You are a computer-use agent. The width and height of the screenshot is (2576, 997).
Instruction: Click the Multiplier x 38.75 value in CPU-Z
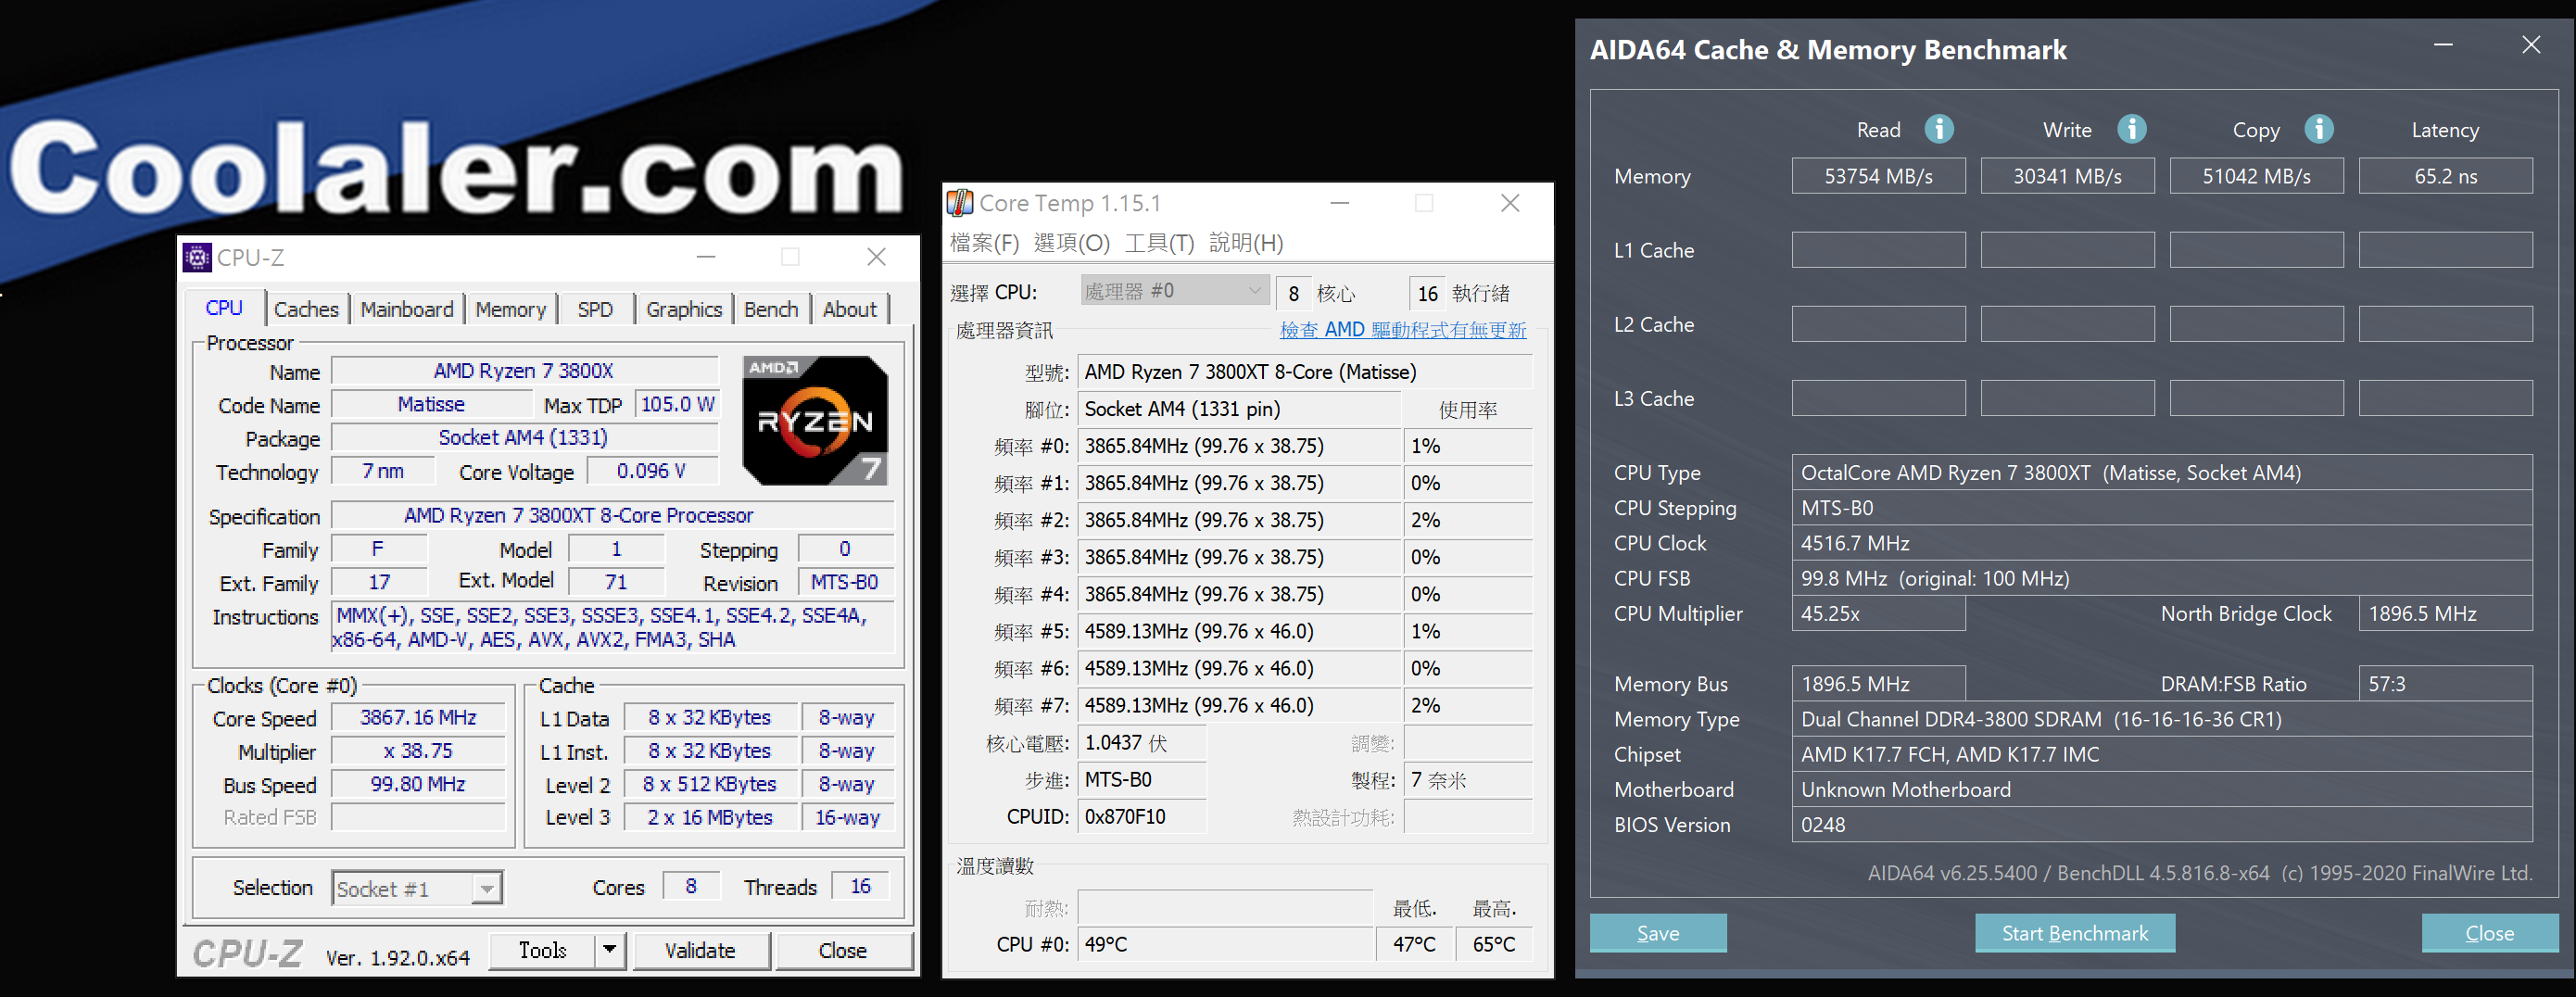pos(418,750)
